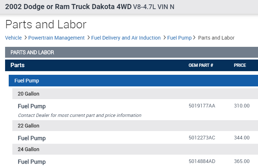This screenshot has width=258, height=167.
Task: Open the Powertrain Management breadcrumb link
Action: [x=56, y=38]
